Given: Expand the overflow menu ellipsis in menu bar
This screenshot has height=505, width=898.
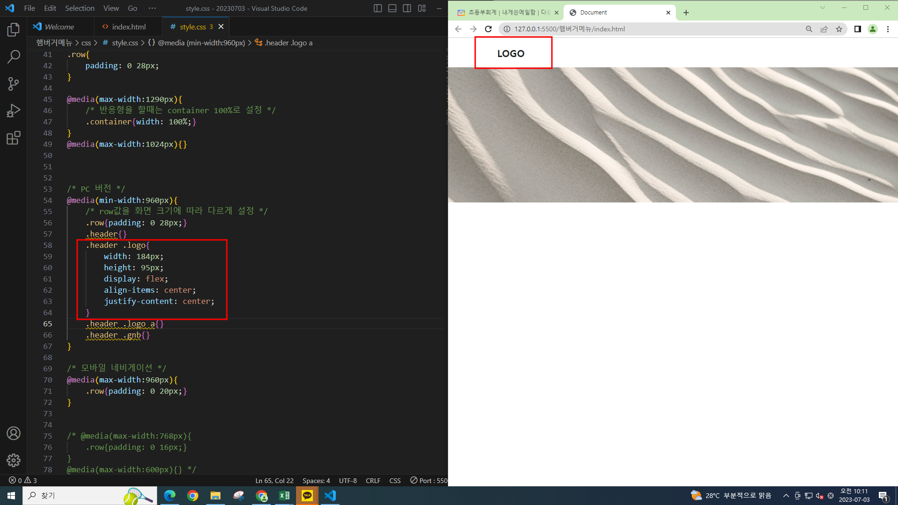Looking at the screenshot, I should (152, 8).
